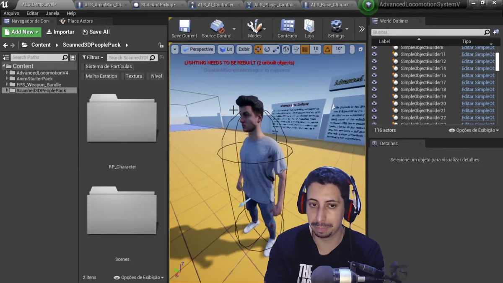Click the Exibir show button
Viewport: 503px width, 283px height.
click(244, 49)
